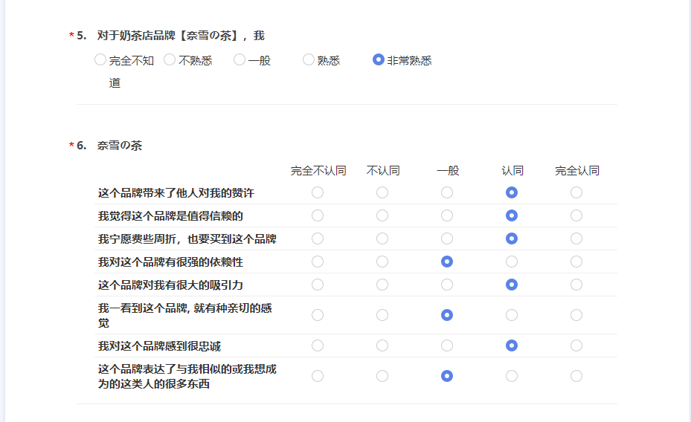Pick 完全不认同 for 我宁愿费些周折 row

(x=318, y=238)
